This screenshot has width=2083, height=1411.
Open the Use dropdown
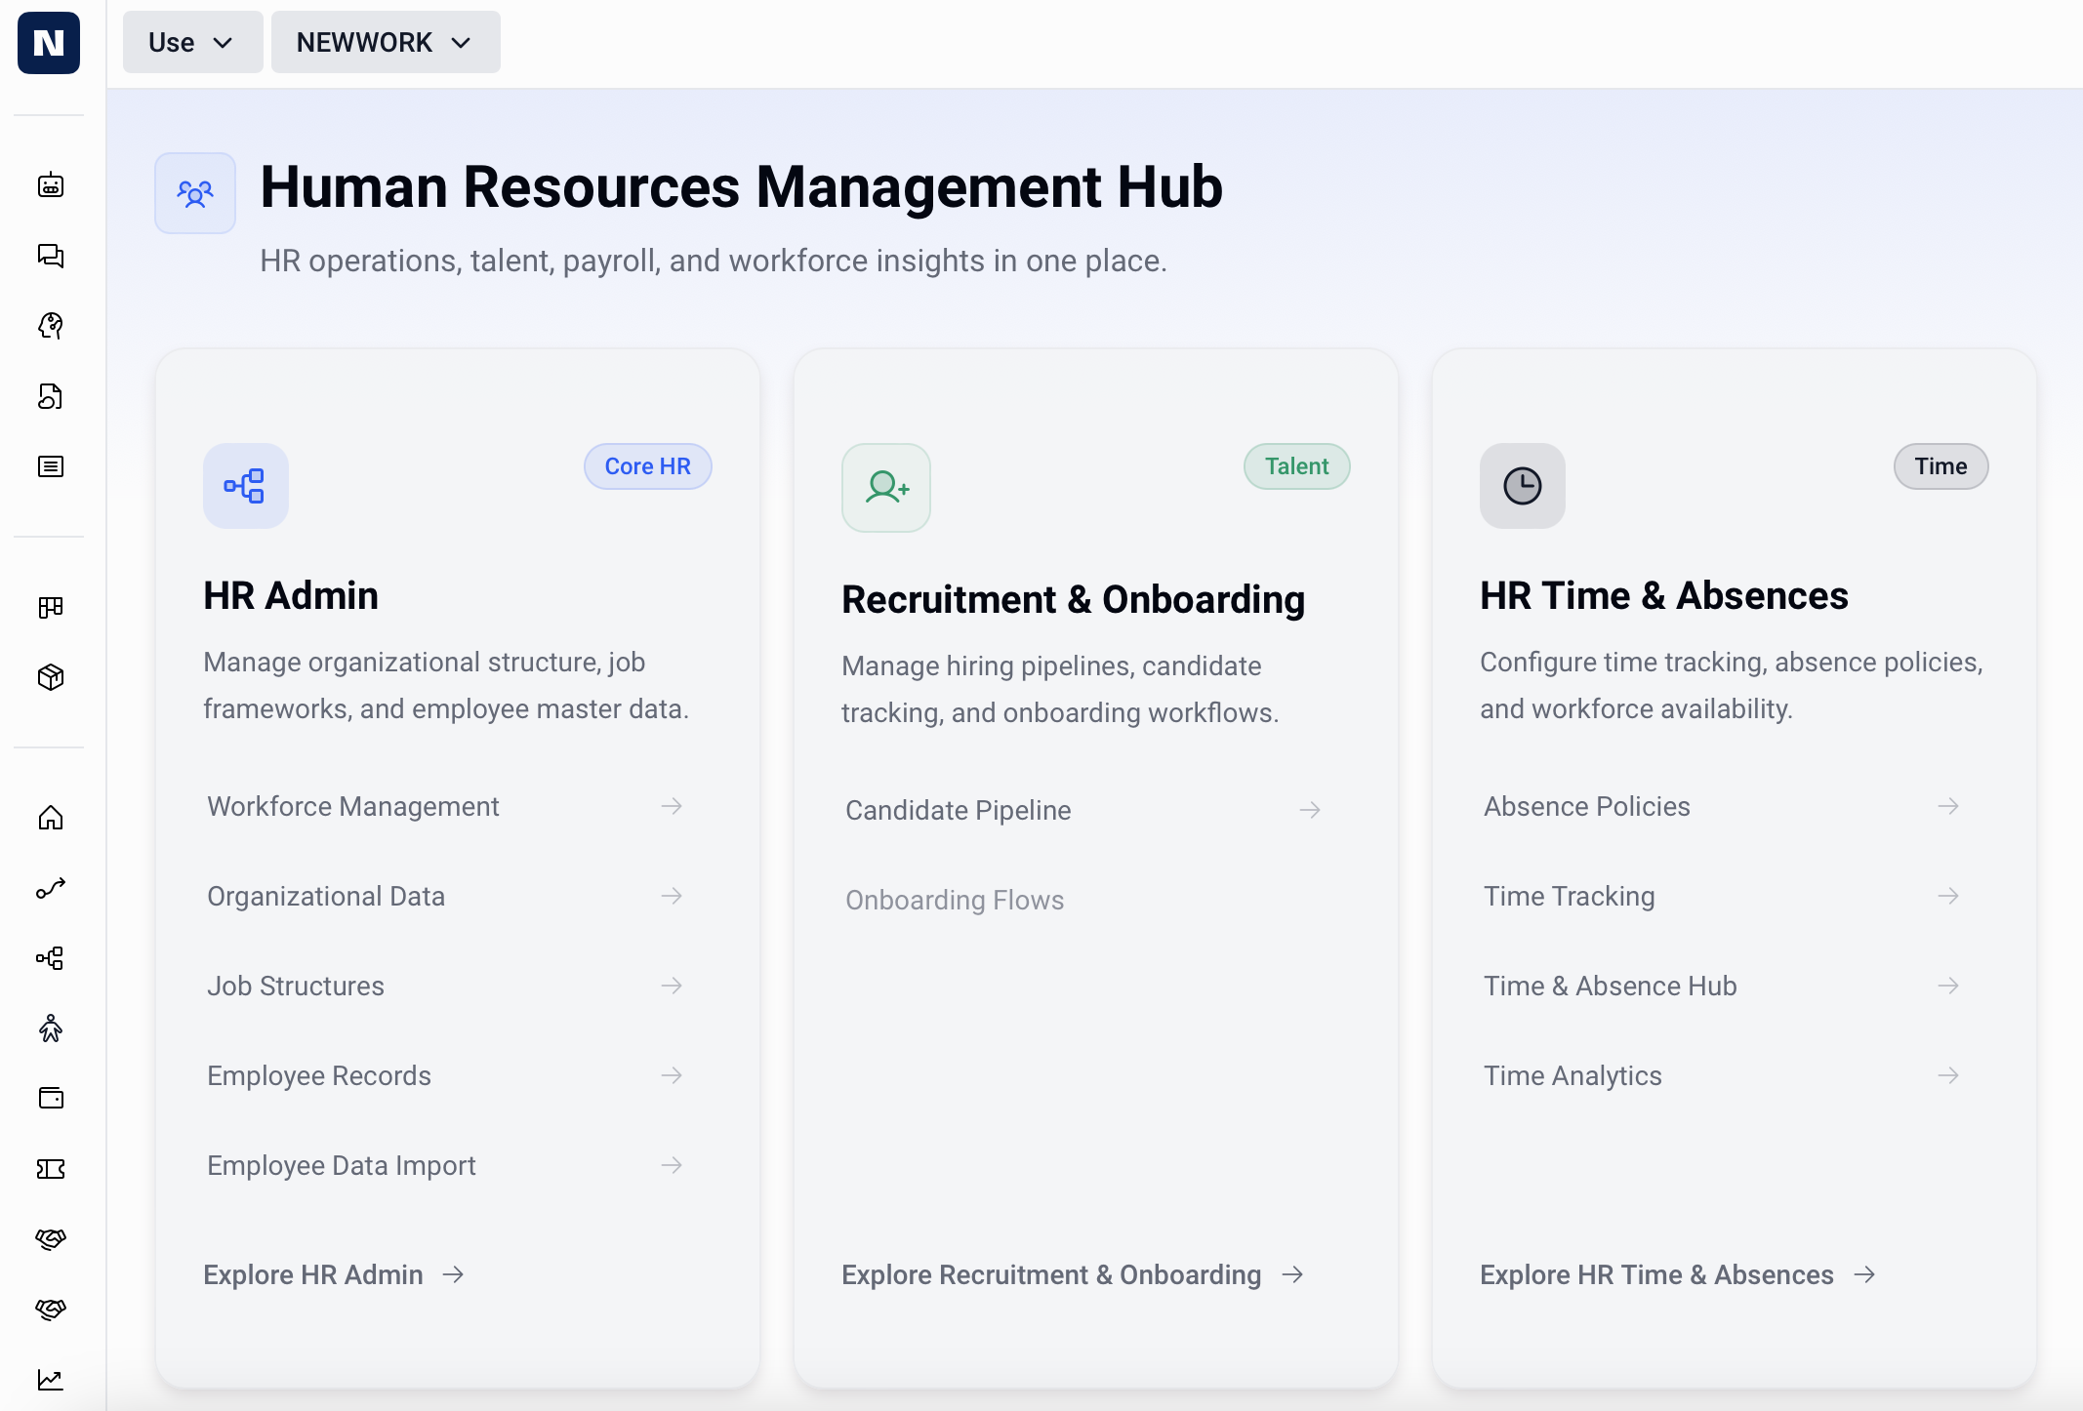pyautogui.click(x=192, y=42)
